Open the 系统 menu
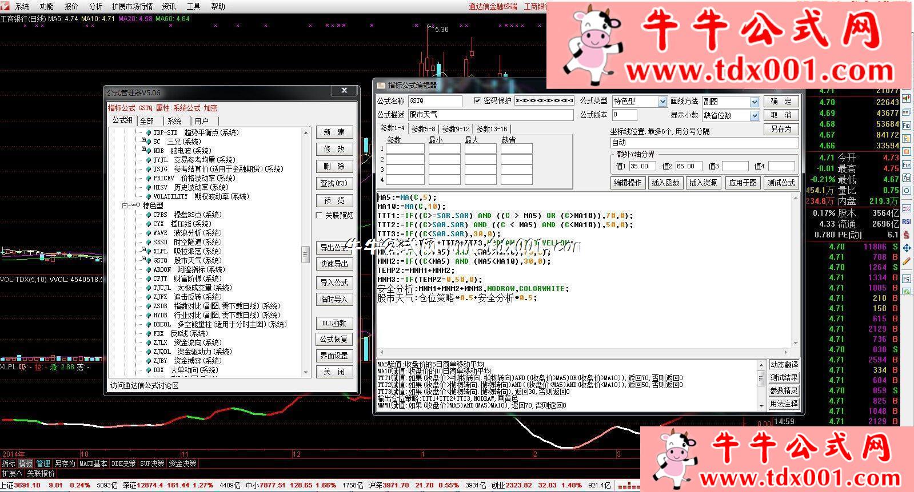914x492 pixels. [22, 6]
